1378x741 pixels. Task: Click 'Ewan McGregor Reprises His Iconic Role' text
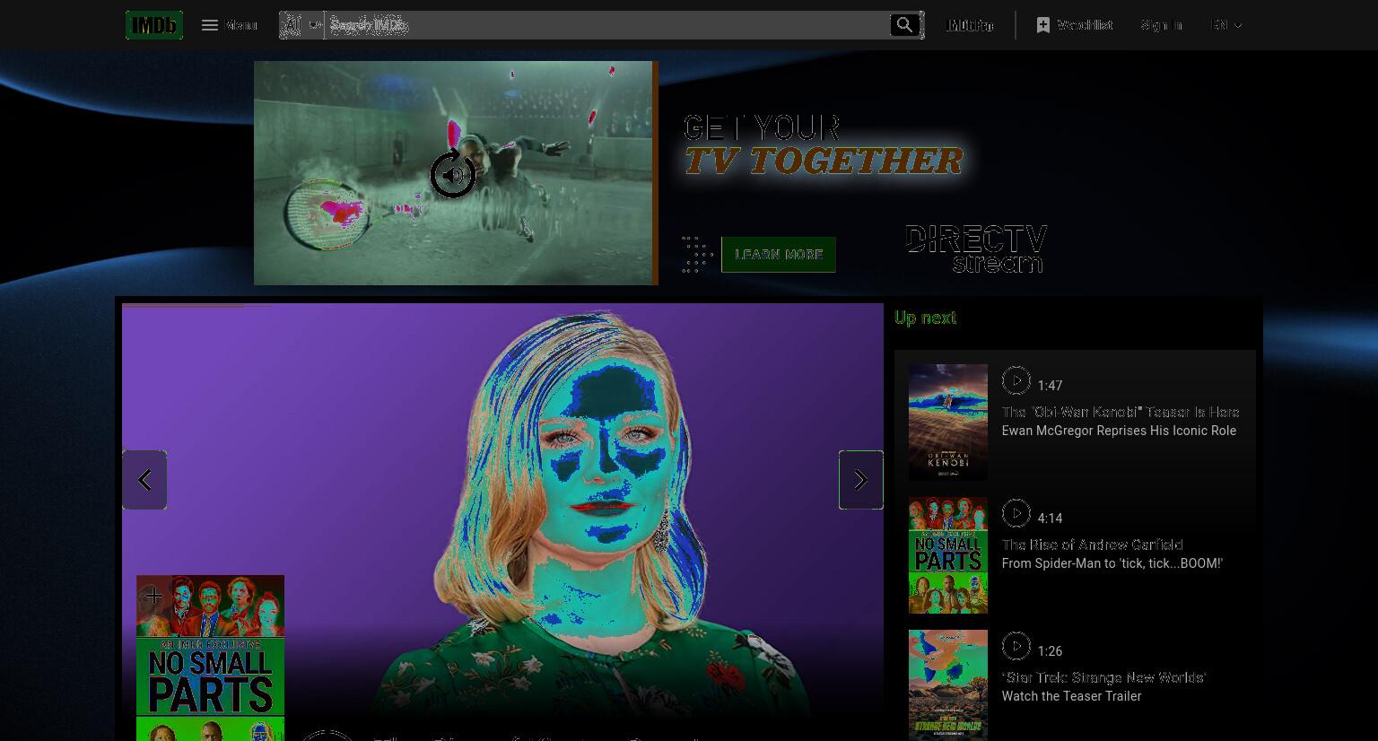(1119, 431)
